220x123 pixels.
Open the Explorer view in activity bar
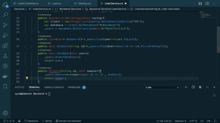[5, 5]
